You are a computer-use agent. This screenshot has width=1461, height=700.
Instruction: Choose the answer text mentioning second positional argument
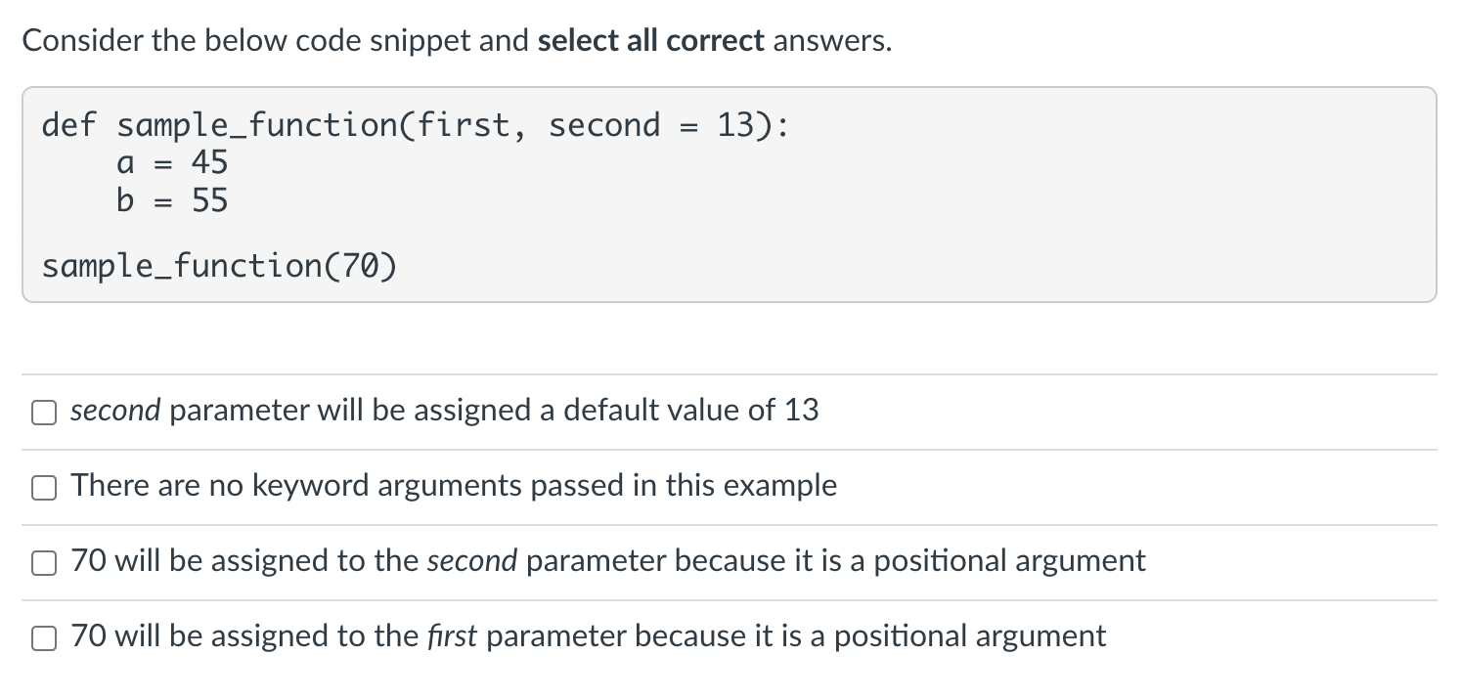tap(607, 560)
